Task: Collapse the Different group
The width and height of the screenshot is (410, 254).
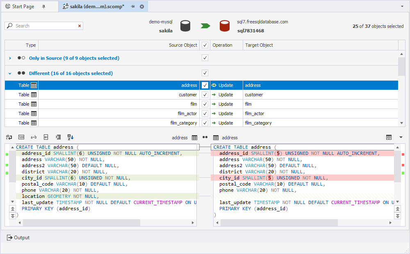Action: click(x=10, y=73)
